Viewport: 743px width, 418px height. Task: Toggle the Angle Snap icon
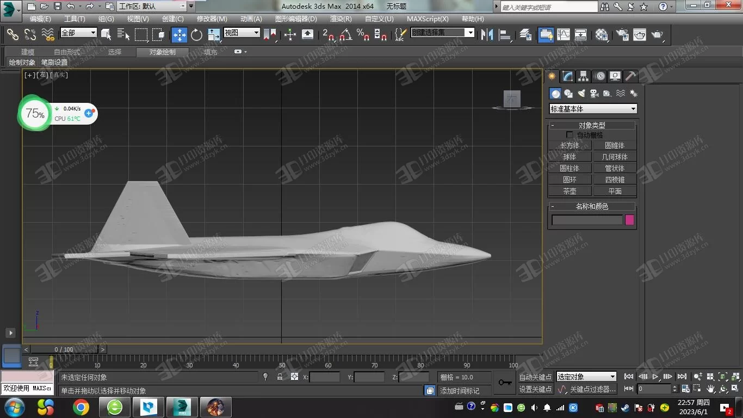345,34
